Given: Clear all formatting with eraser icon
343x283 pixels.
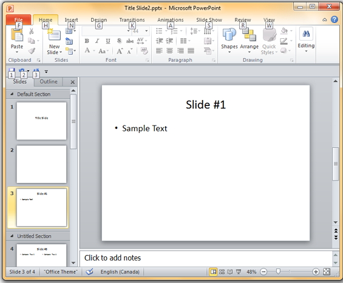Looking at the screenshot, I should pos(144,51).
